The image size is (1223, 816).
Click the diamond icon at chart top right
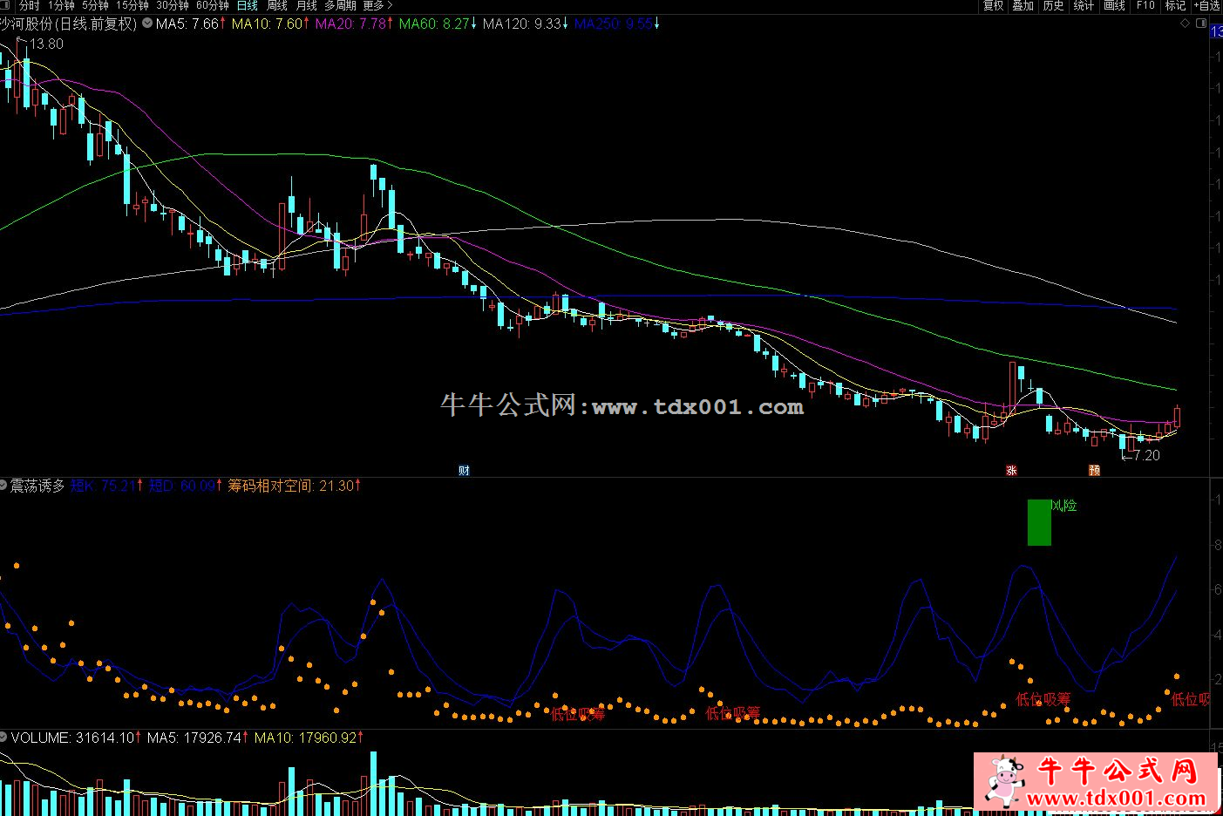pos(1186,24)
